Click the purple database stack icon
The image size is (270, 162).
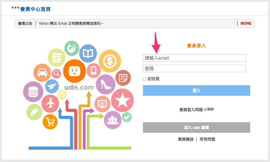33,92
